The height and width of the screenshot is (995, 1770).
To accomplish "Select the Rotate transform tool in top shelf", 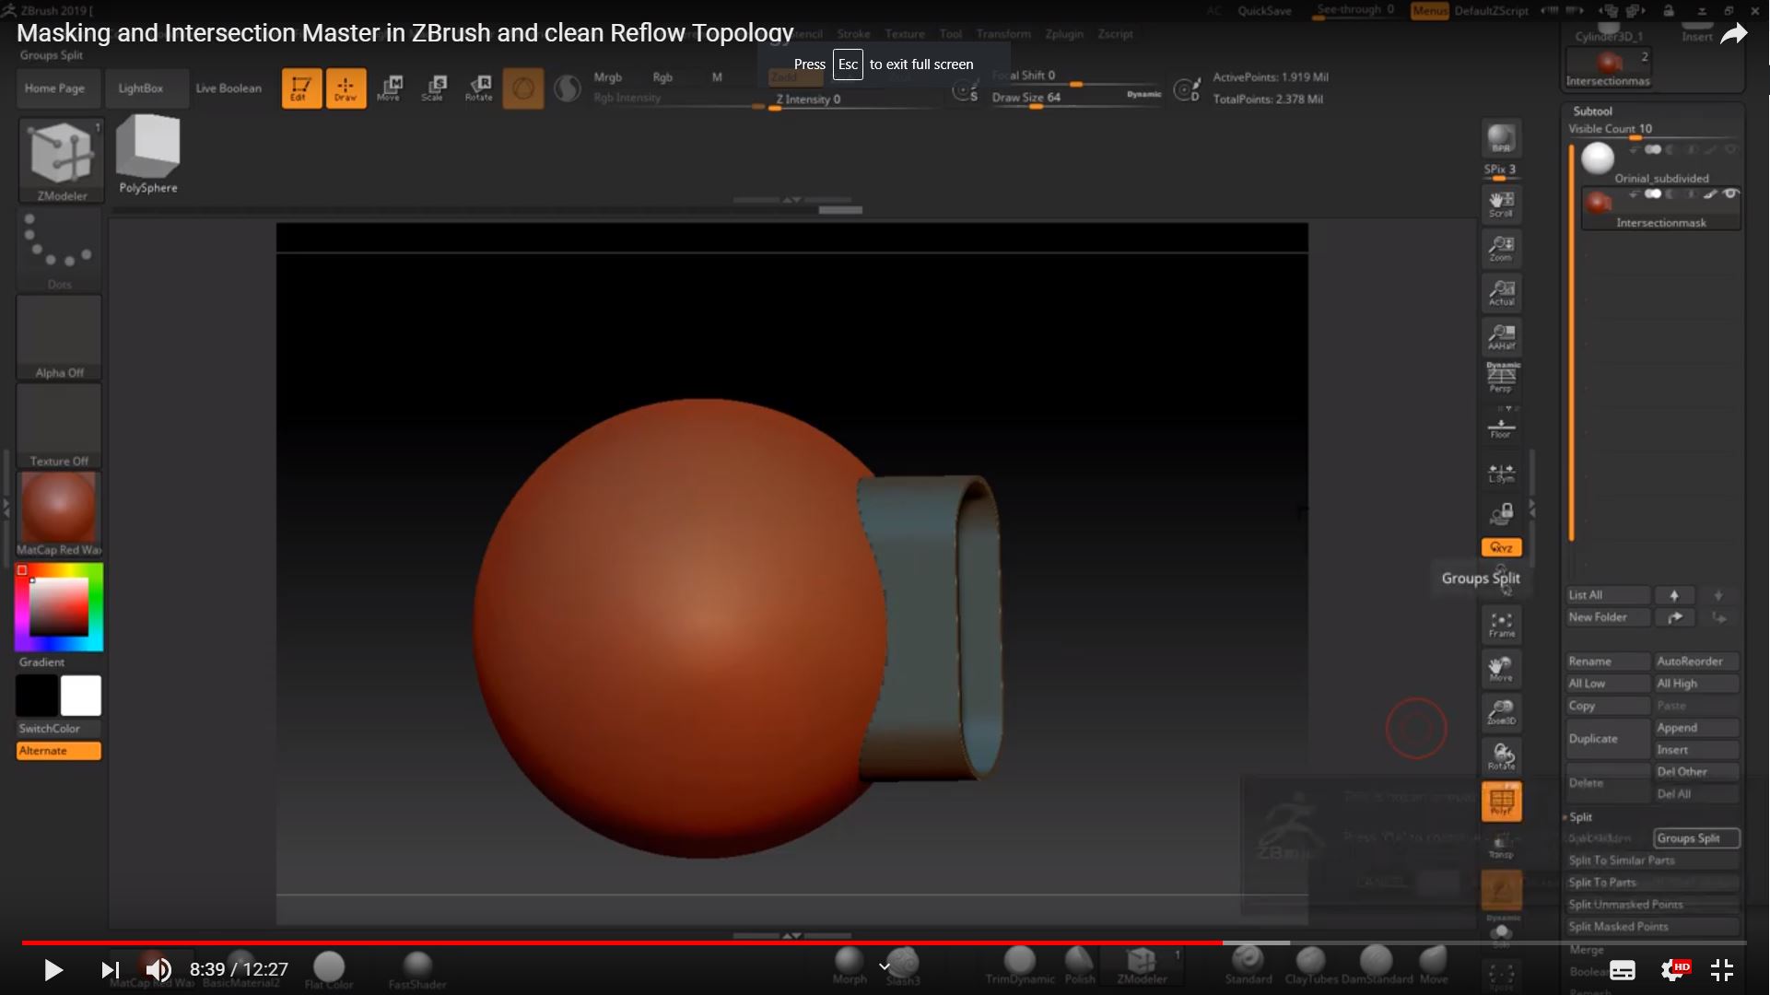I will pyautogui.click(x=478, y=88).
